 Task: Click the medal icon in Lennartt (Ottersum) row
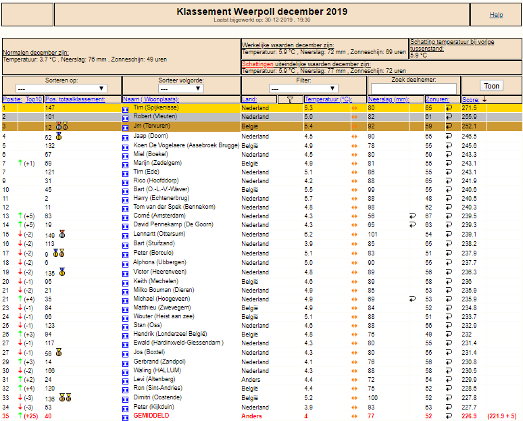[x=62, y=234]
